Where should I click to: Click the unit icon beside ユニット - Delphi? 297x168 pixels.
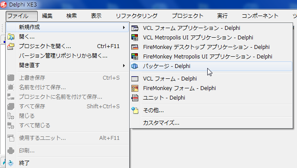(135, 98)
